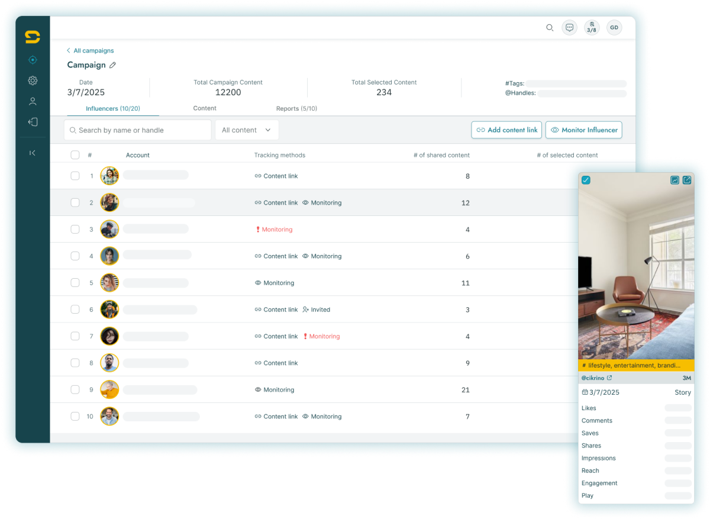Open stats chart icon on content card
The image size is (710, 519).
674,180
